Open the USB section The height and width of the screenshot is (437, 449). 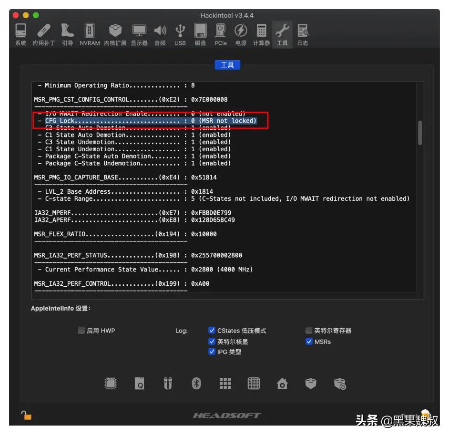point(180,35)
